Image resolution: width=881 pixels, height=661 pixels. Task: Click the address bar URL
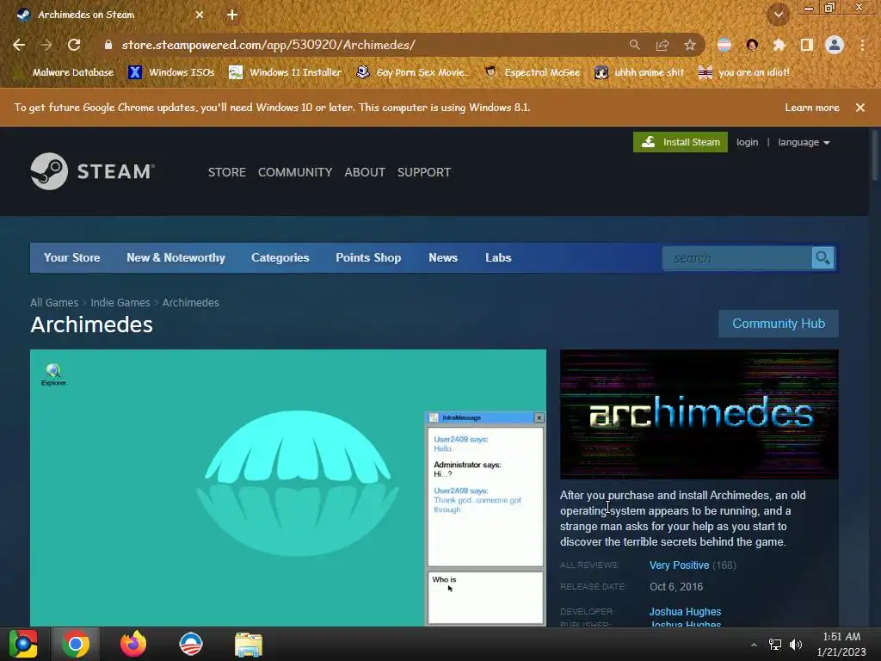coord(268,45)
